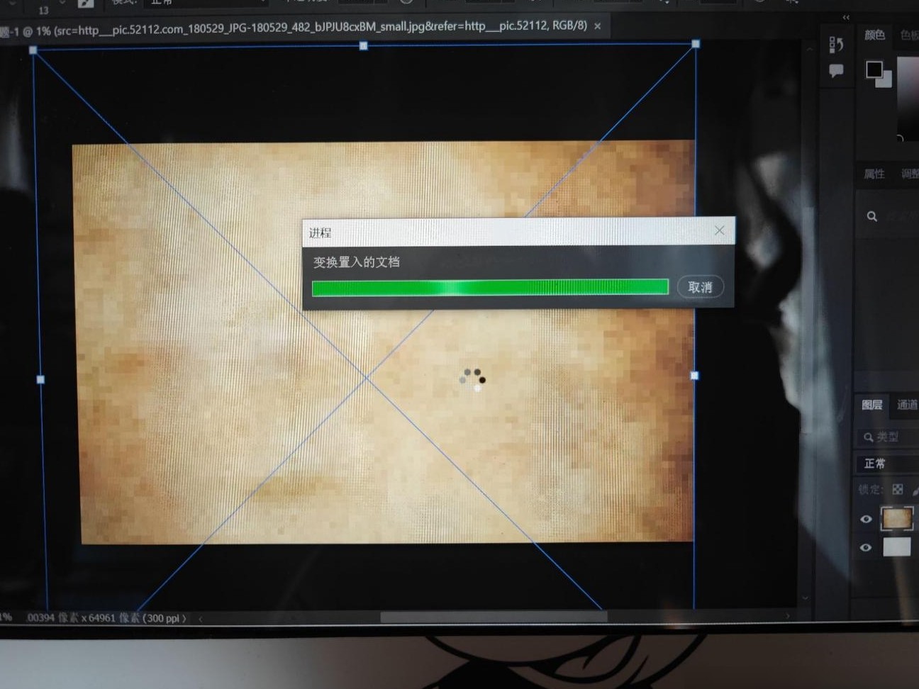The height and width of the screenshot is (689, 919).
Task: Switch to the 颜色 tab
Action: (874, 35)
